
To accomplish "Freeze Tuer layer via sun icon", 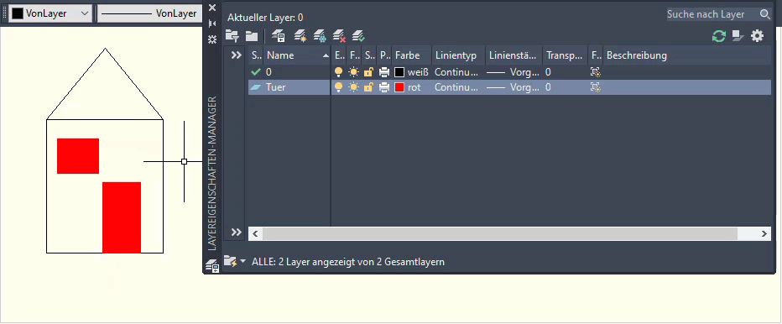I will [353, 87].
